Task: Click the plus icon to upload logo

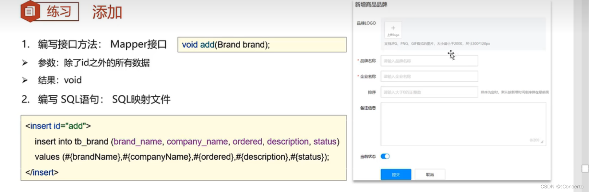Action: pos(393,28)
